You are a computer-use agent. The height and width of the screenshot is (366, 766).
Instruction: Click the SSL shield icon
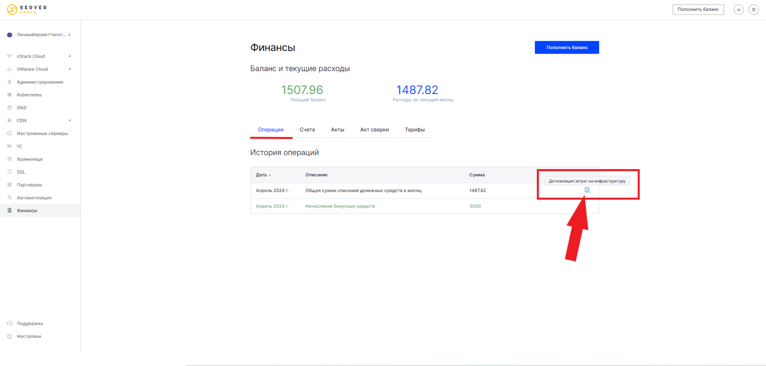(x=9, y=172)
